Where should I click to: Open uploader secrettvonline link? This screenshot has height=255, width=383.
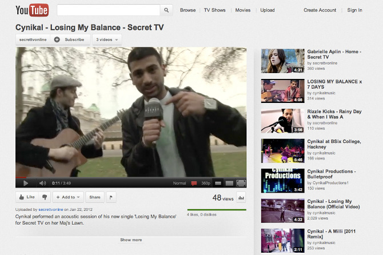coord(51,210)
